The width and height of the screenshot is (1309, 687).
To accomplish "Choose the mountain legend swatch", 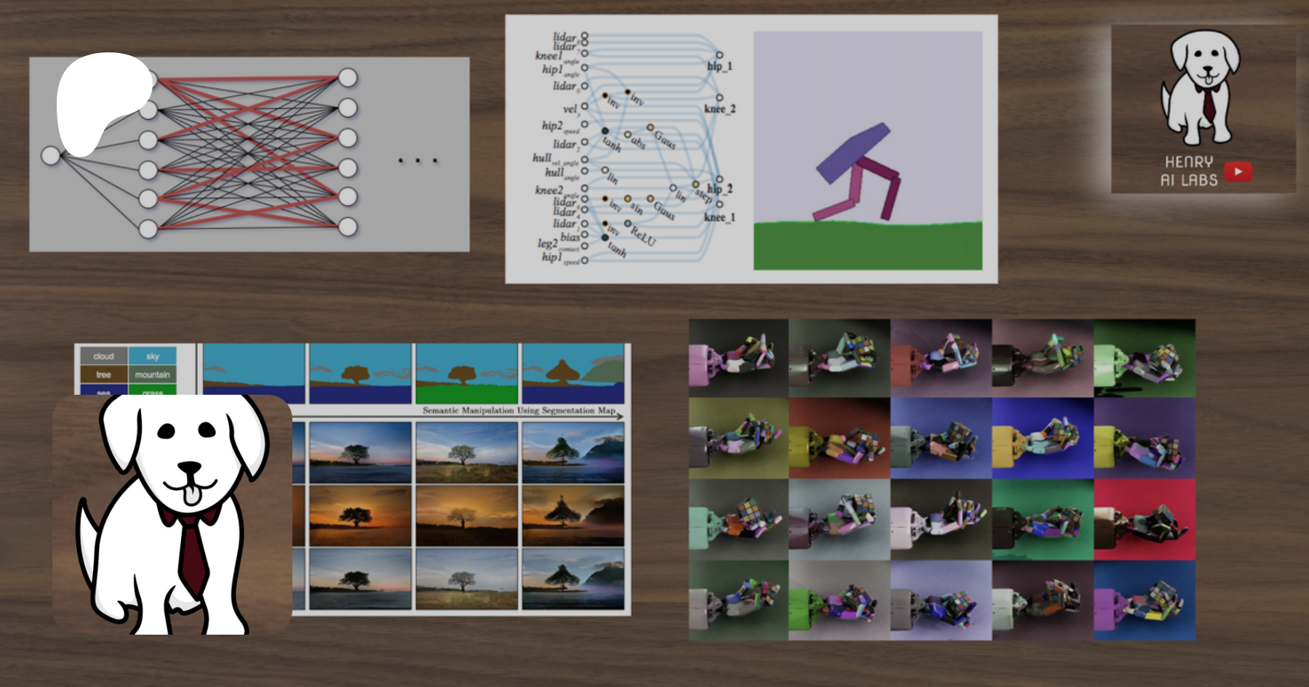I will tap(152, 374).
